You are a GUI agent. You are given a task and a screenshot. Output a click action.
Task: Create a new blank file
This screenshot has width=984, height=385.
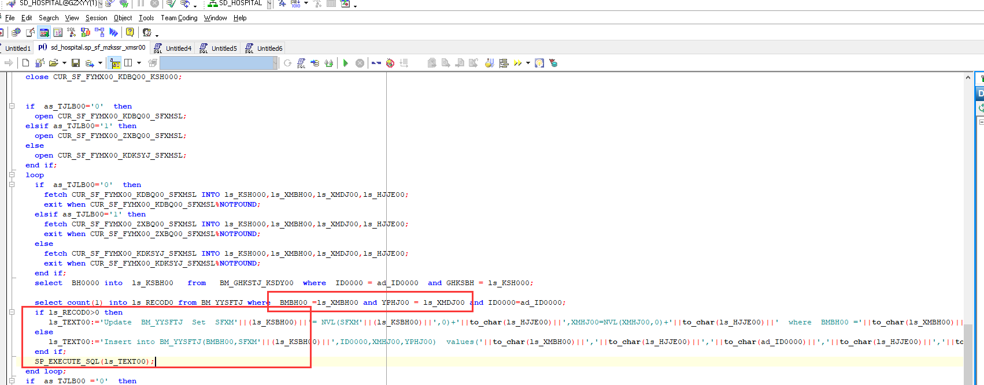(25, 63)
